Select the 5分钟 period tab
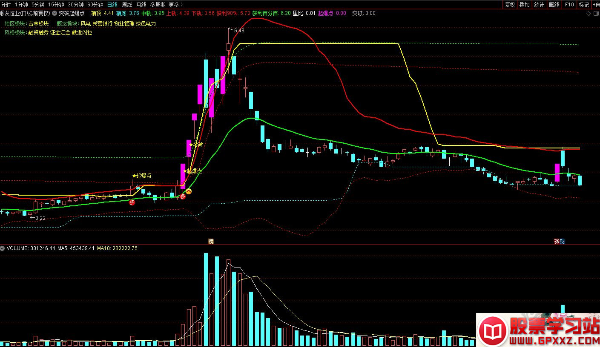This screenshot has width=600, height=347. 38,5
